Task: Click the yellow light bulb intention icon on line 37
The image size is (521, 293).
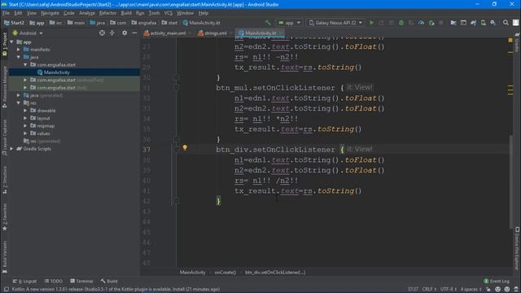Action: 185,148
